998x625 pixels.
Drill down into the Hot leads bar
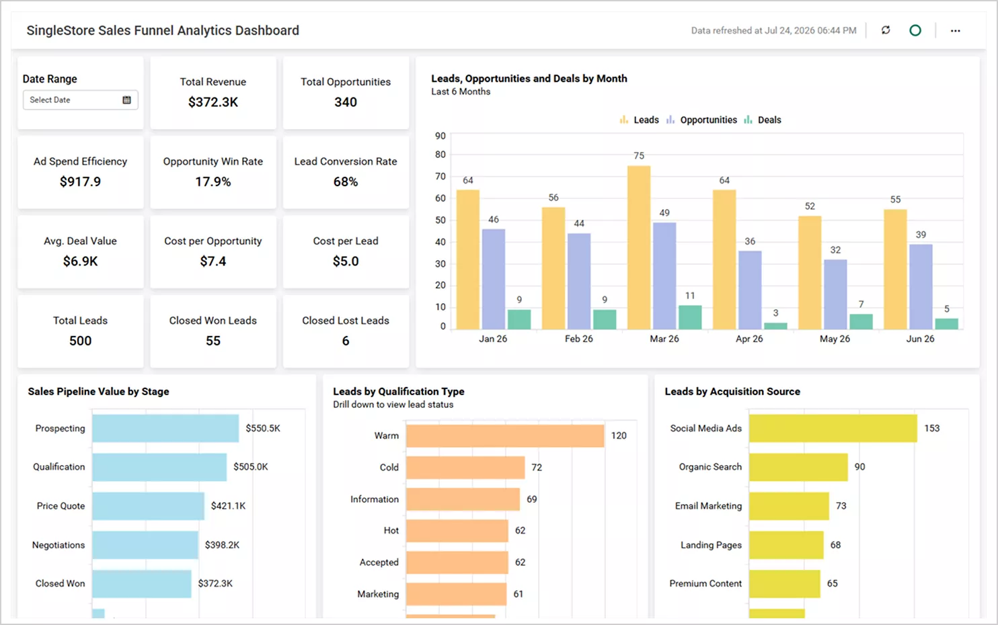[457, 531]
